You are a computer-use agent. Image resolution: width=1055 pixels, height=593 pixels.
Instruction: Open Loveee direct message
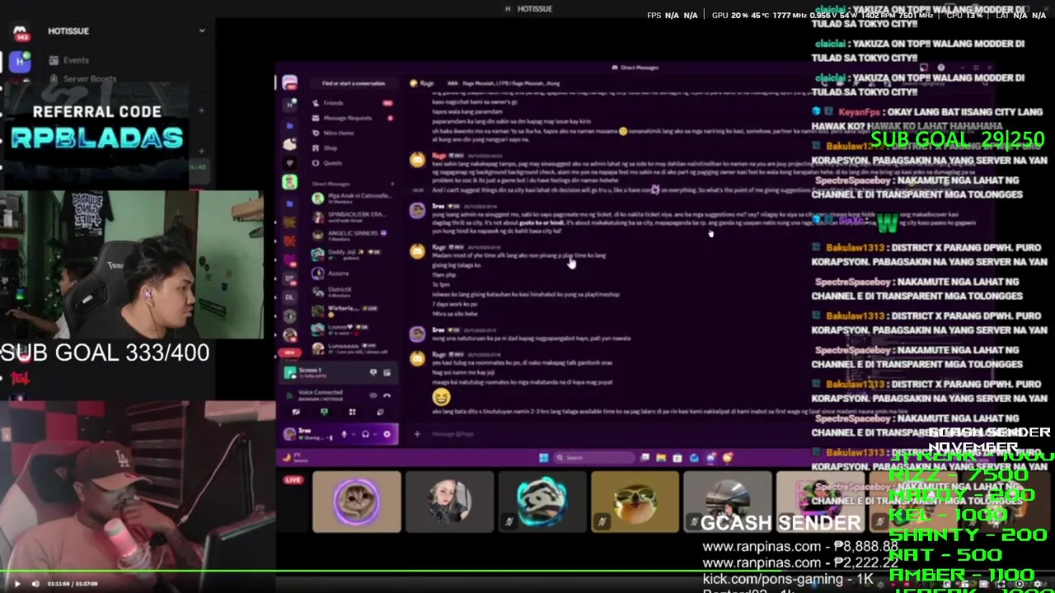353,329
